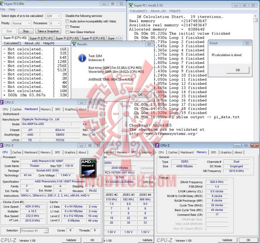This screenshot has height=243, width=260.
Task: Click the Name field AMD Phenom II X6 1090T
Action: (x=47, y=161)
